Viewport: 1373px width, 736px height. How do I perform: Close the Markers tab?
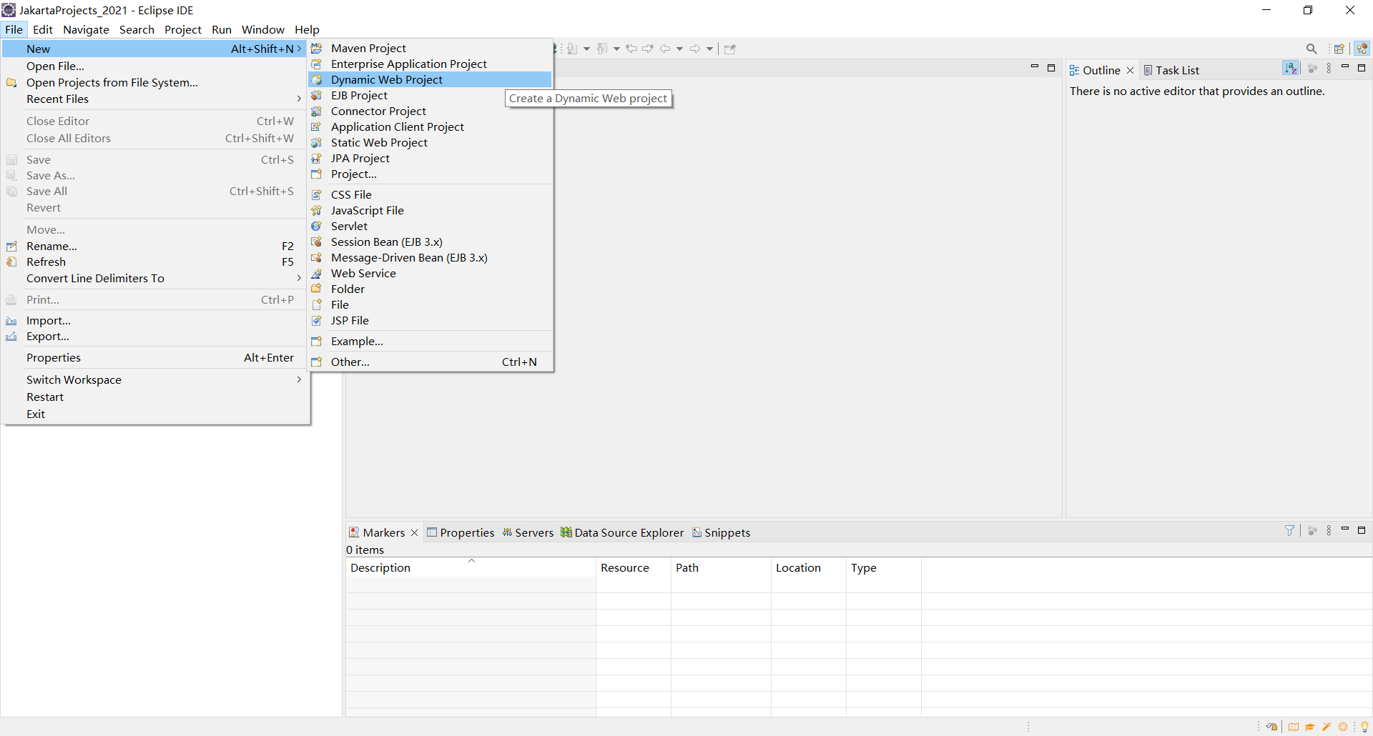pos(414,532)
